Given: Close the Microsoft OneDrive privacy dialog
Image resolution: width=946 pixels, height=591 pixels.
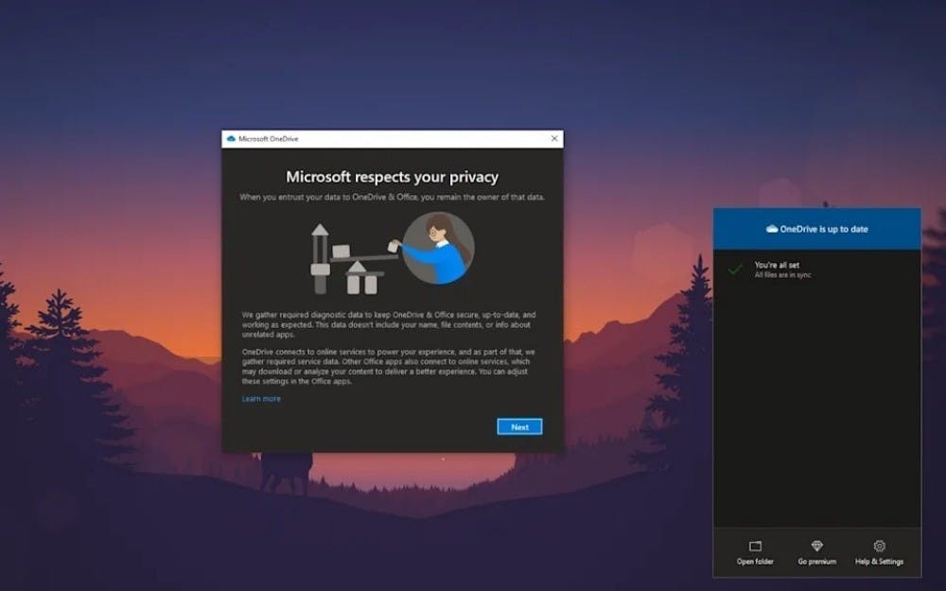Looking at the screenshot, I should (554, 138).
